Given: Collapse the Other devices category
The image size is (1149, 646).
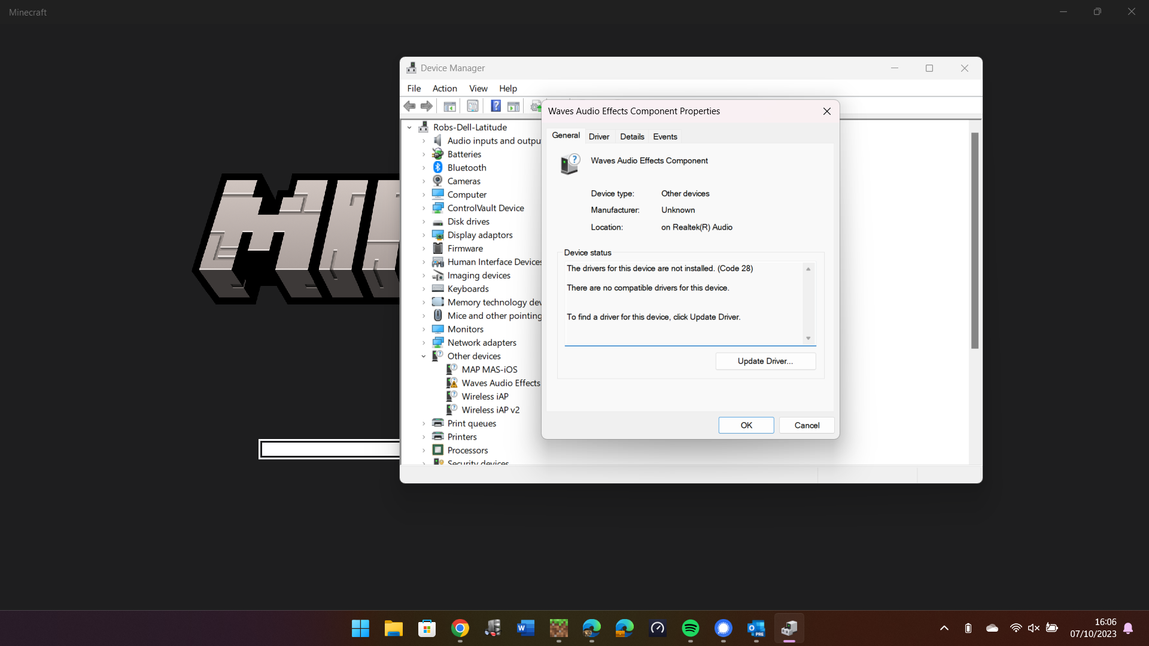Looking at the screenshot, I should [x=424, y=356].
